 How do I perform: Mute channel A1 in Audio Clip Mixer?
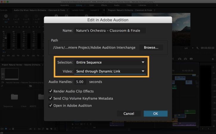[x=3, y=27]
